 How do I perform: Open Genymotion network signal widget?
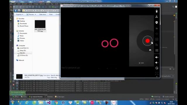point(157,45)
